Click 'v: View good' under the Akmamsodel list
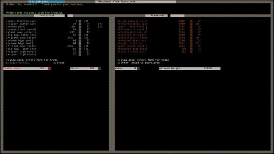 pos(127,60)
